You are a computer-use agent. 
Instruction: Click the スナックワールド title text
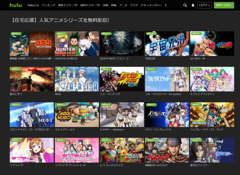coord(65,130)
